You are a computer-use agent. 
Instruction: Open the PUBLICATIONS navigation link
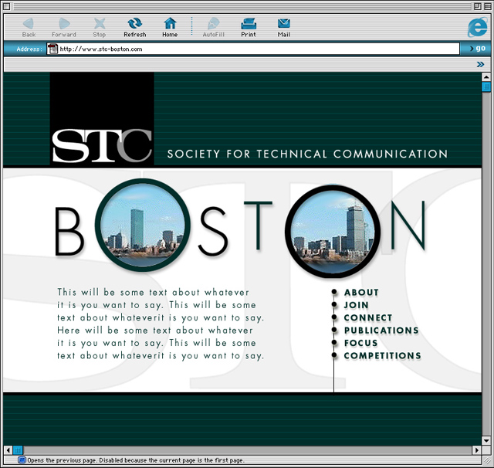[381, 331]
